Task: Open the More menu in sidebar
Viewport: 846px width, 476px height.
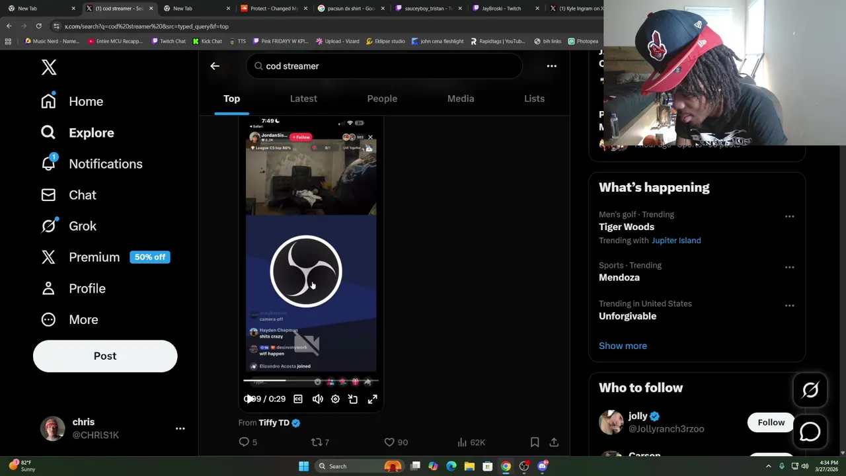Action: point(69,319)
